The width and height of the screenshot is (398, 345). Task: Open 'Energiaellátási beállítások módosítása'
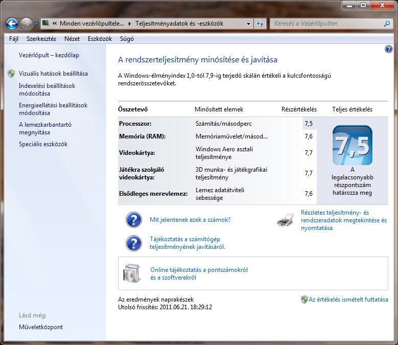pyautogui.click(x=53, y=109)
